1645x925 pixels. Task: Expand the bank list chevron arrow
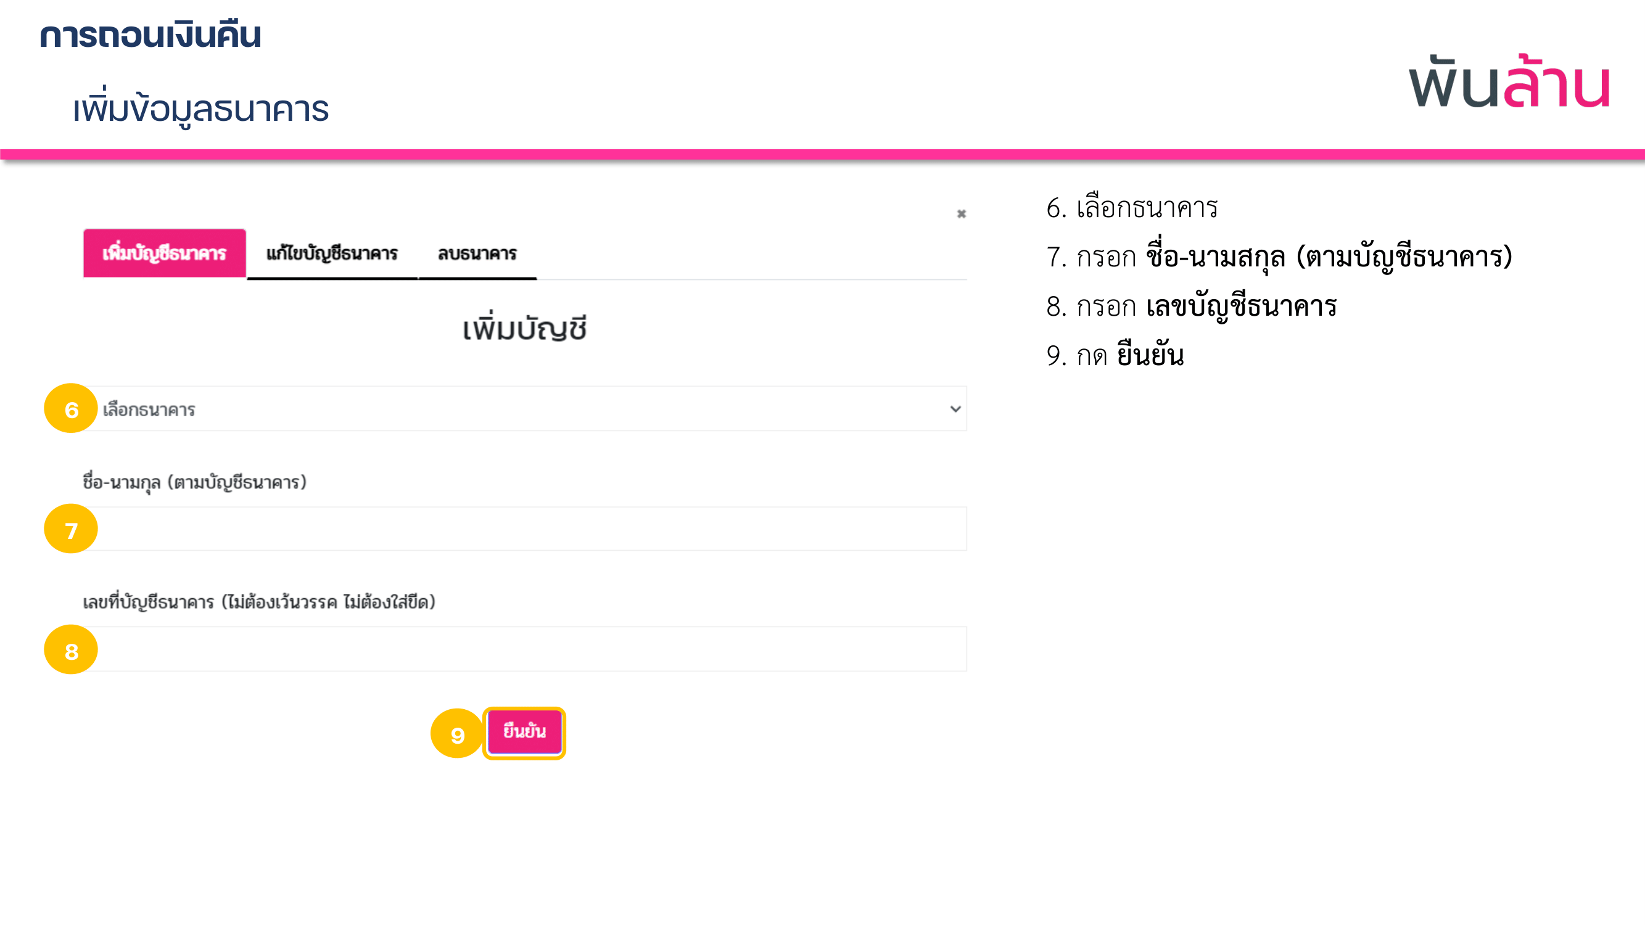pyautogui.click(x=955, y=409)
